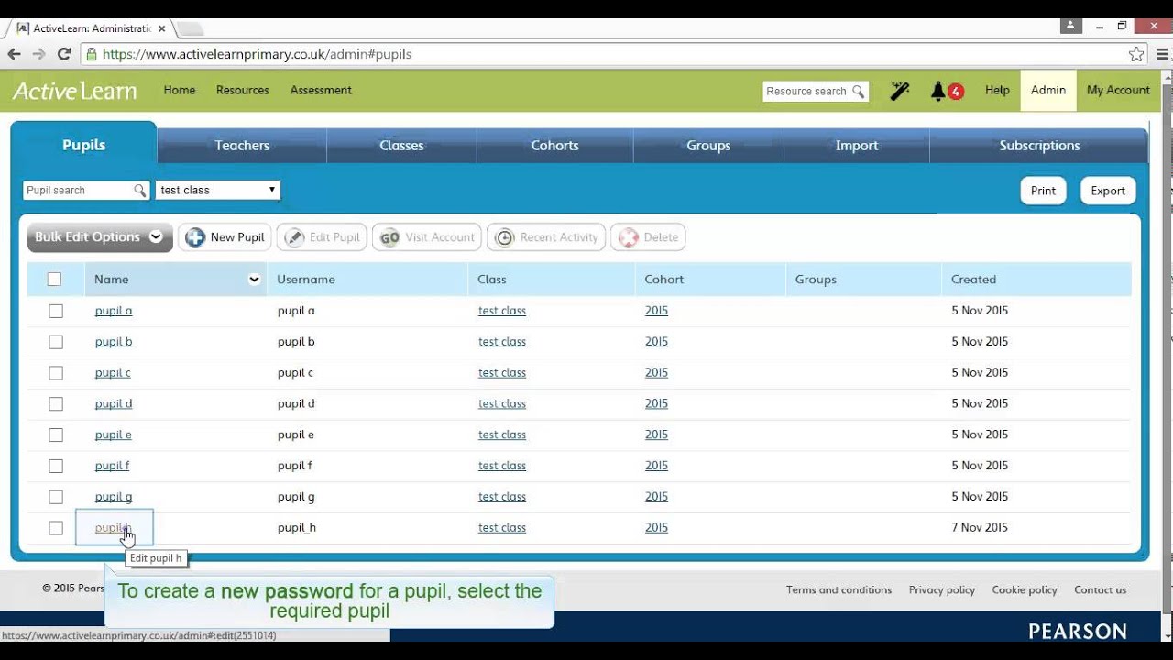Click the Recent Activity button
The width and height of the screenshot is (1173, 660).
tap(546, 237)
